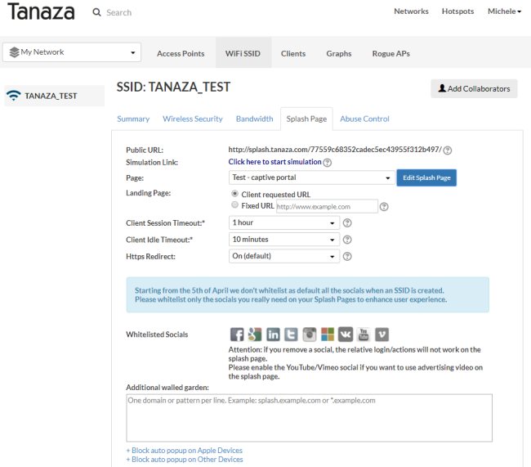Open Https Redirect dropdown

[284, 256]
